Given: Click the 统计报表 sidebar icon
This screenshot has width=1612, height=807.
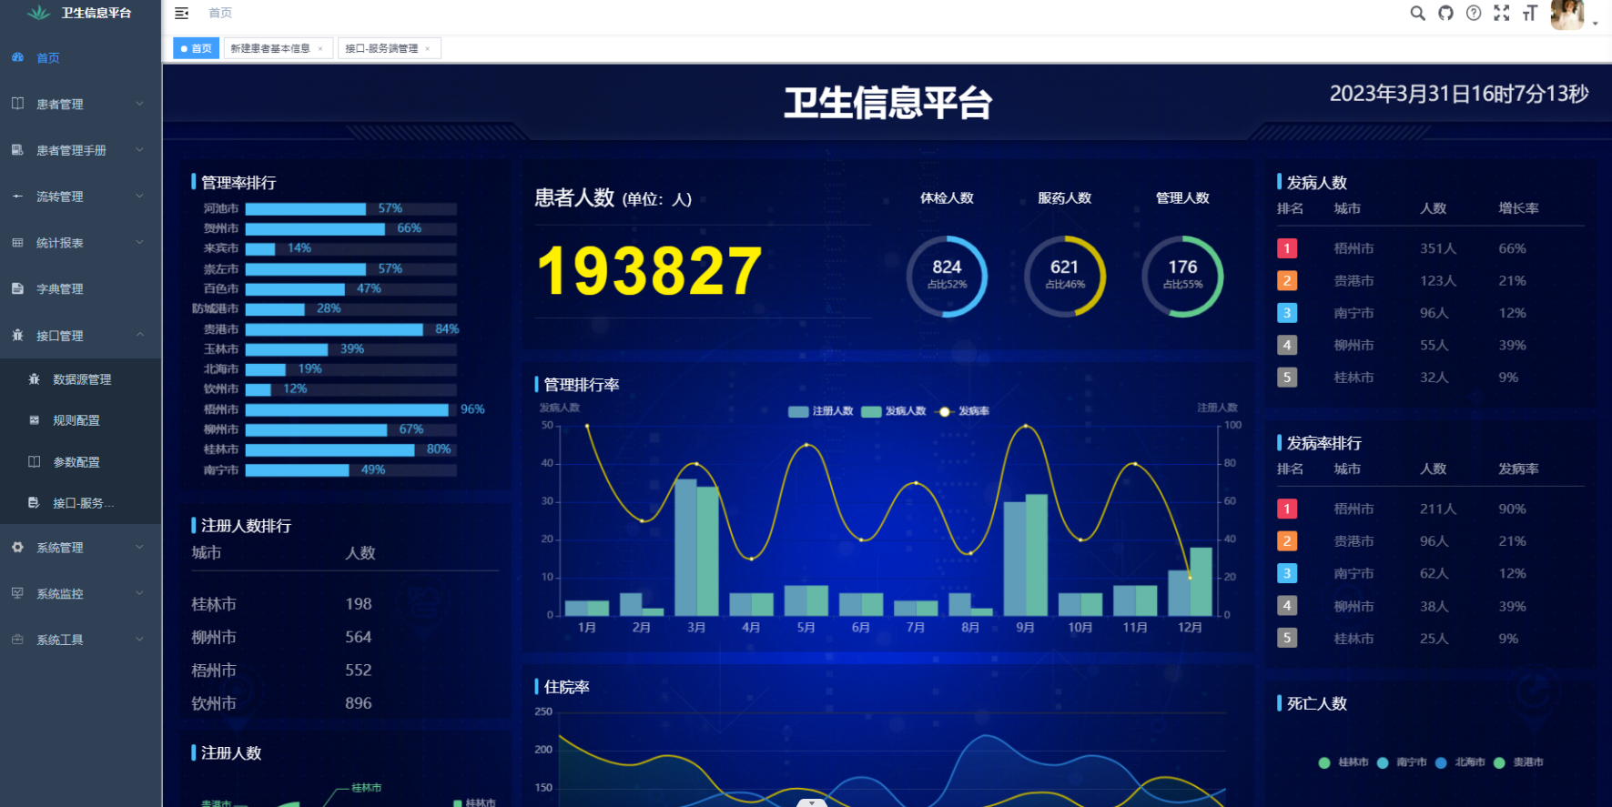Looking at the screenshot, I should click(x=17, y=243).
